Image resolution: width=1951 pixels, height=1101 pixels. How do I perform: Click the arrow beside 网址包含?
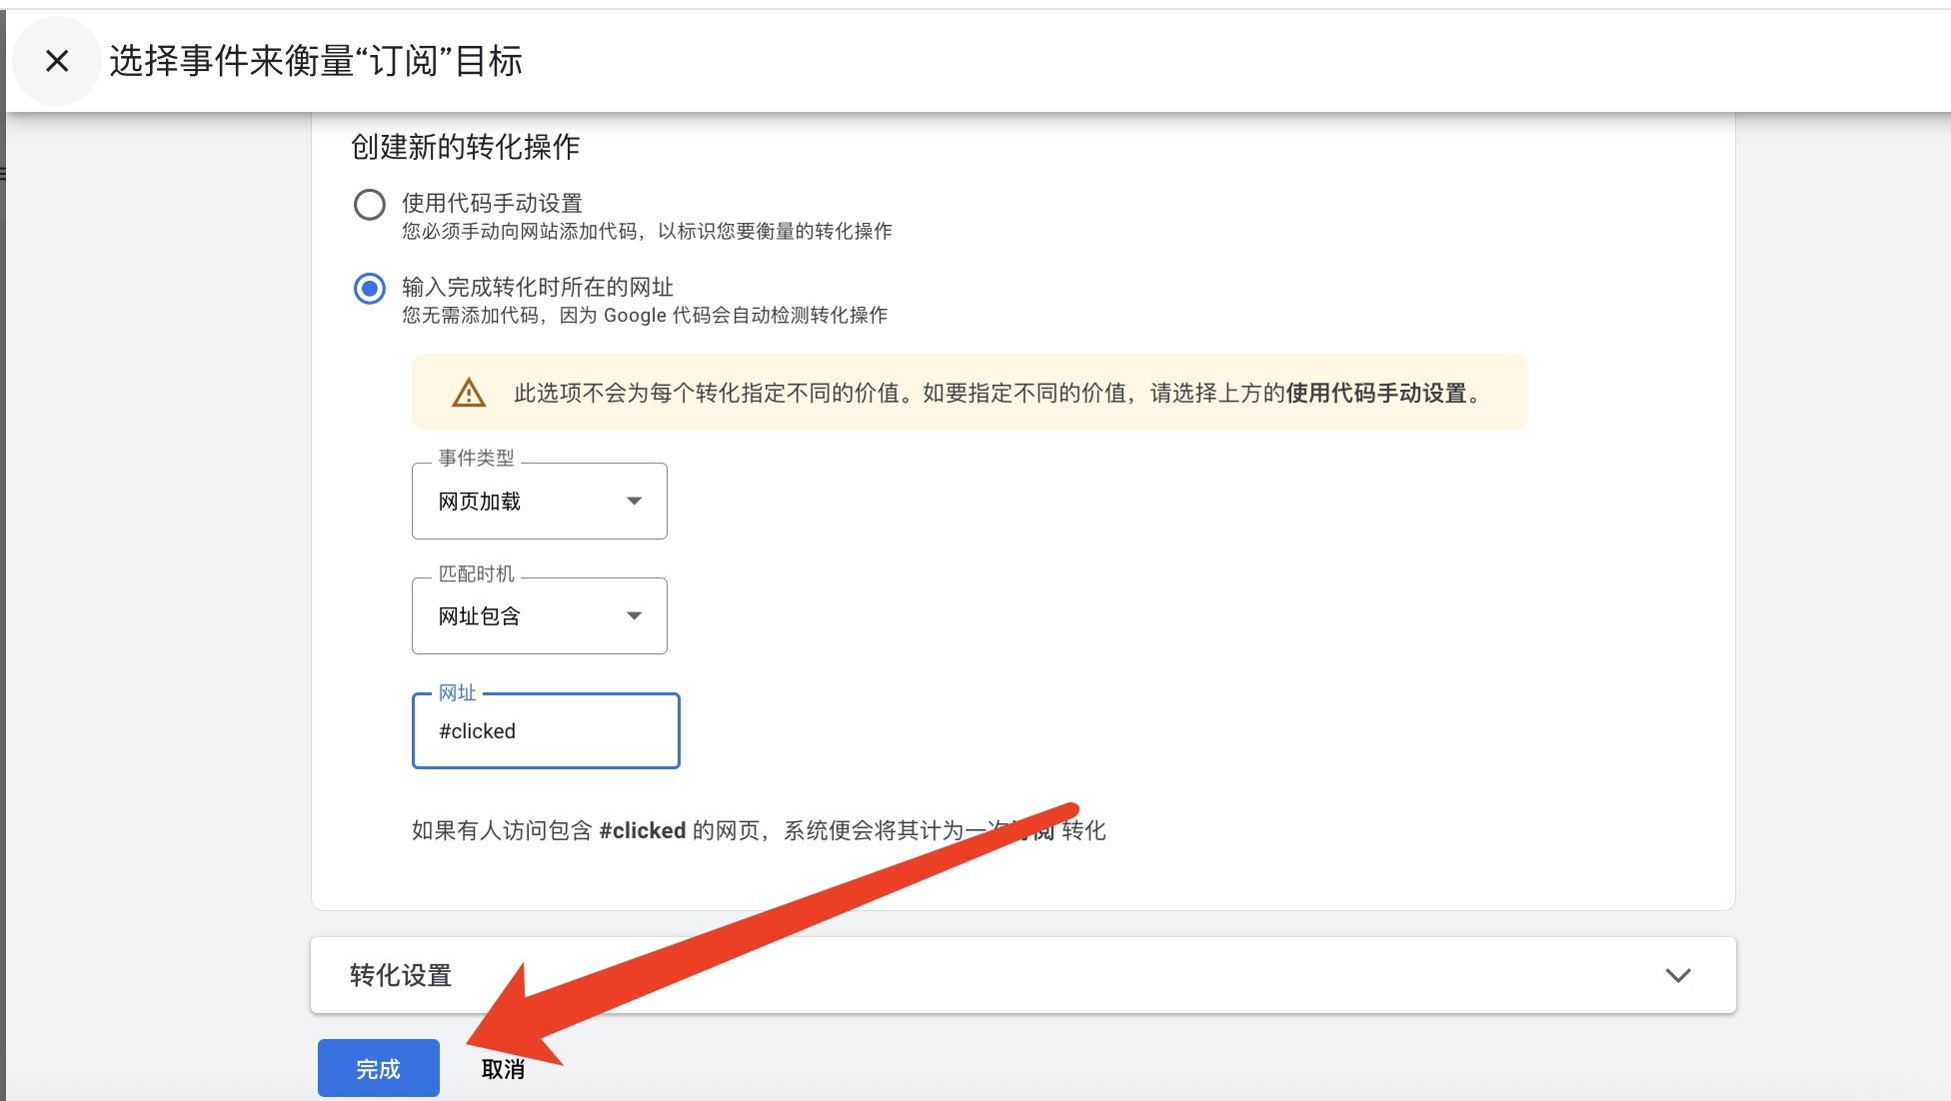tap(634, 615)
